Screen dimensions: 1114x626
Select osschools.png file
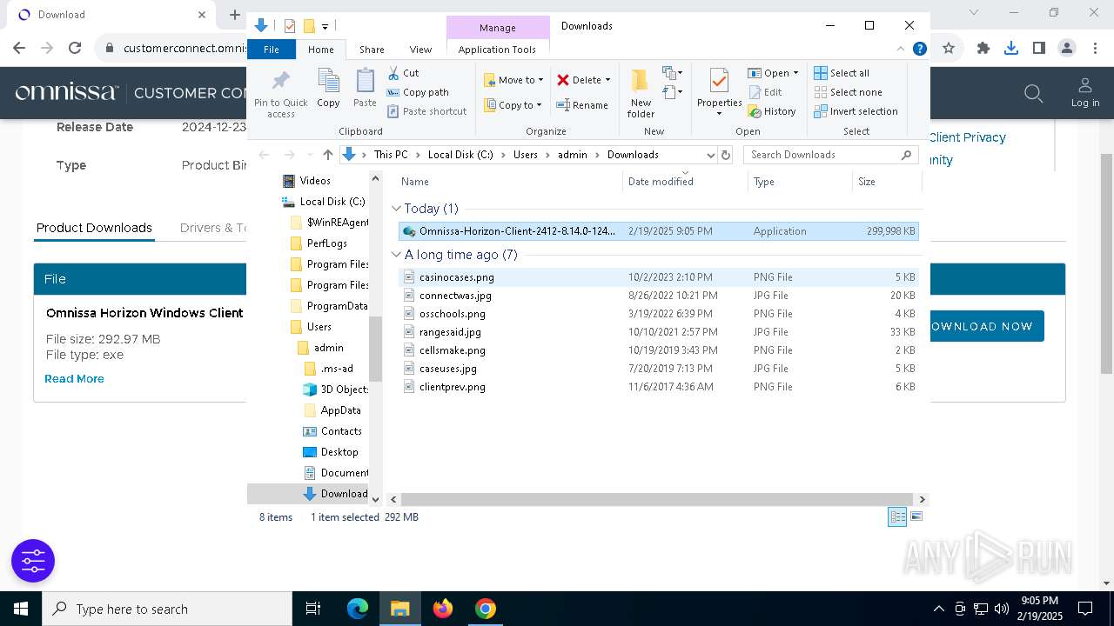659,314
